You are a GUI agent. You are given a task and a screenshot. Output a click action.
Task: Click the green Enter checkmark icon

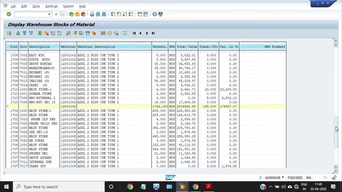[x=9, y=14]
